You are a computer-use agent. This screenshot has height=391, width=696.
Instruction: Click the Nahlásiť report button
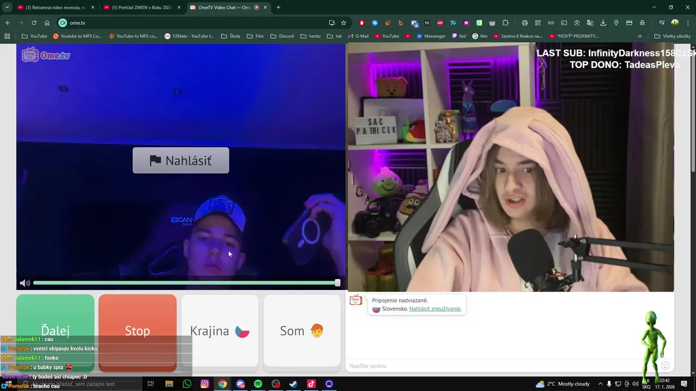pyautogui.click(x=181, y=161)
